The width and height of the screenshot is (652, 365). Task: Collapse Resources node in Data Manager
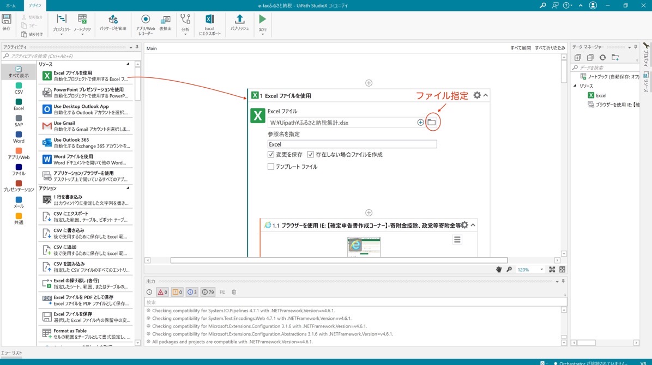(575, 86)
